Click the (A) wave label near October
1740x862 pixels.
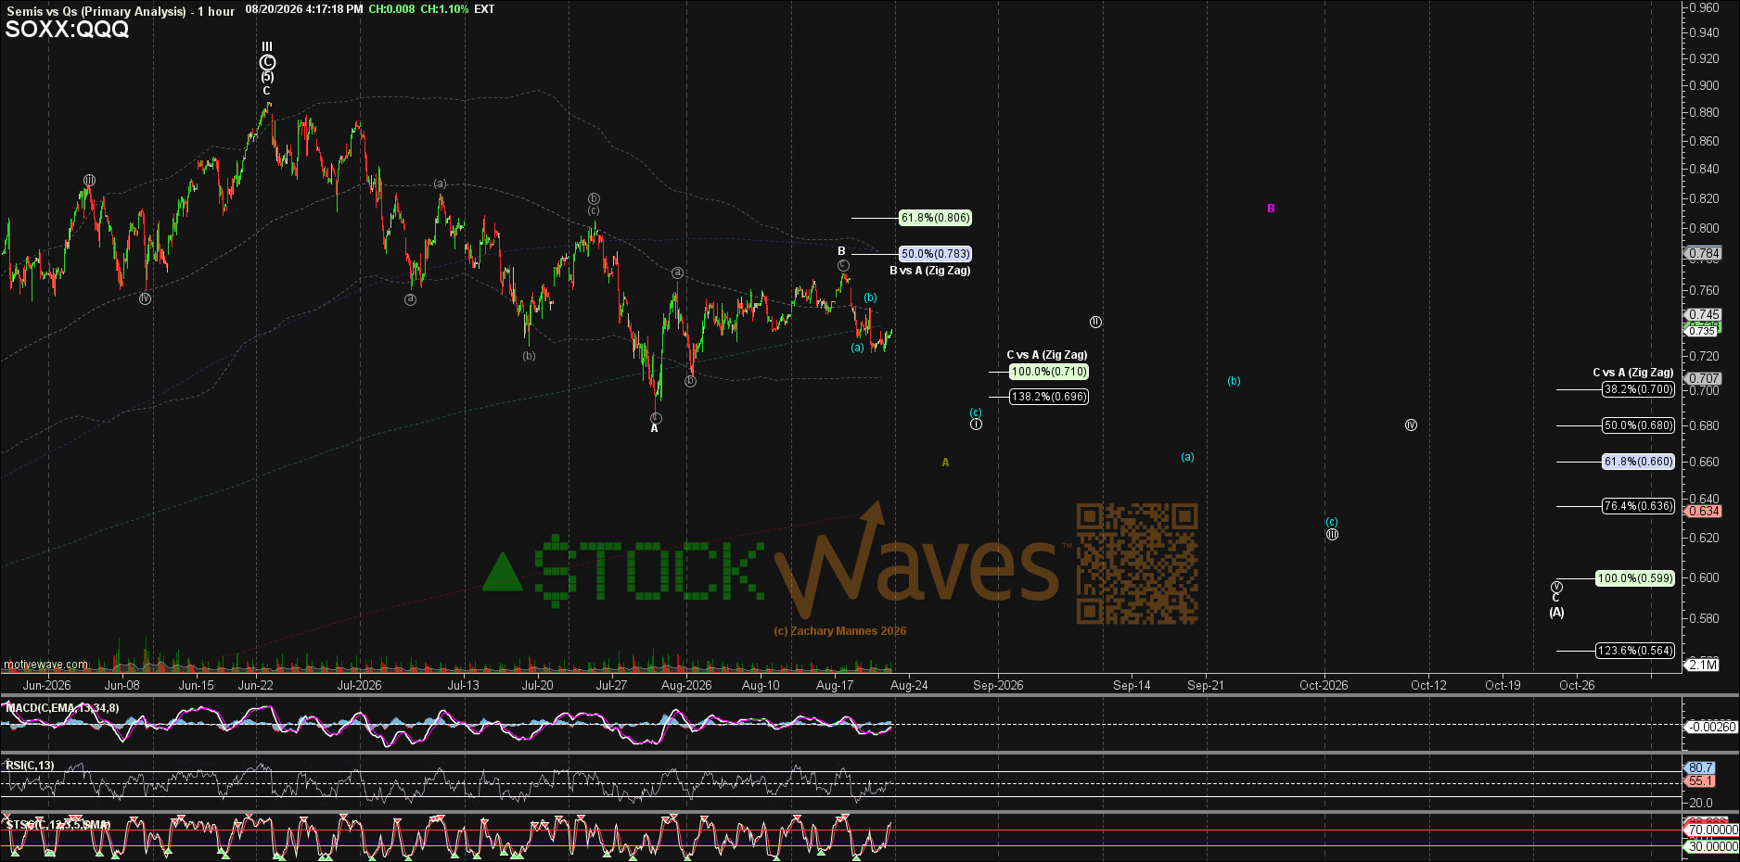(x=1556, y=612)
